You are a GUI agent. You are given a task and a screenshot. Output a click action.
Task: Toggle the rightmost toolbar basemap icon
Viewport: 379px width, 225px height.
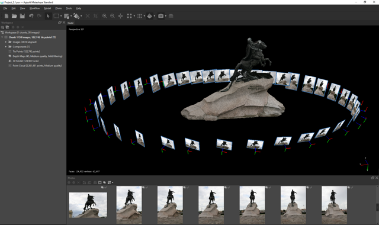pos(171,16)
